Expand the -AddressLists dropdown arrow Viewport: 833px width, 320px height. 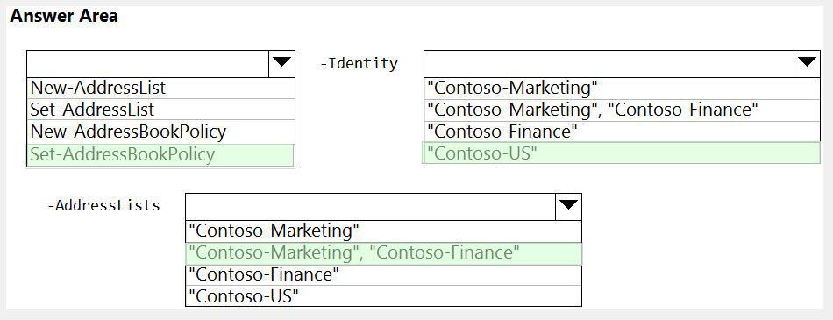coord(568,207)
